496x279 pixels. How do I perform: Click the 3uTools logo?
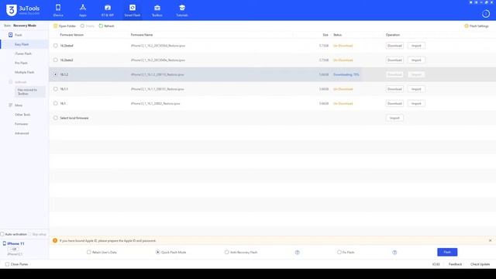tap(22, 10)
